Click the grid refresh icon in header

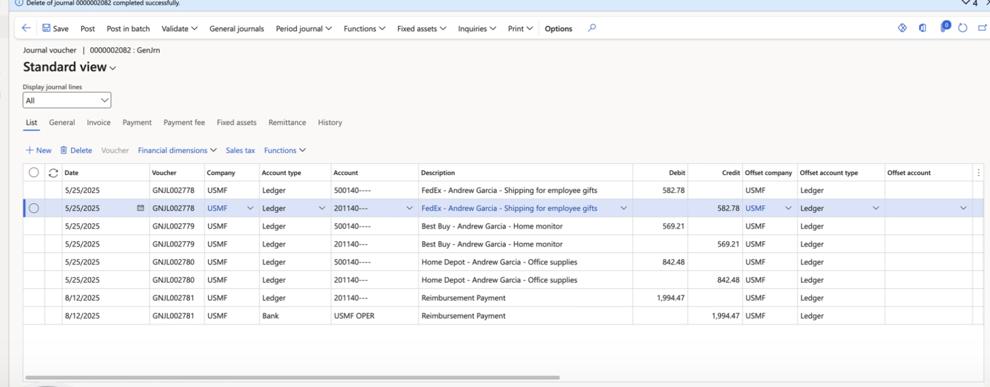point(53,173)
